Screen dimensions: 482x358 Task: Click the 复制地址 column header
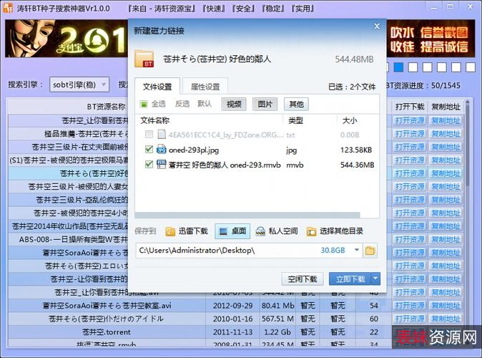point(446,107)
